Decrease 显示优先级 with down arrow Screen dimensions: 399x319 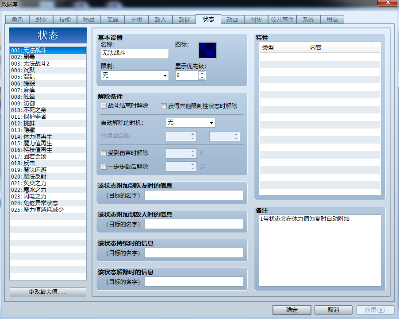pos(202,78)
